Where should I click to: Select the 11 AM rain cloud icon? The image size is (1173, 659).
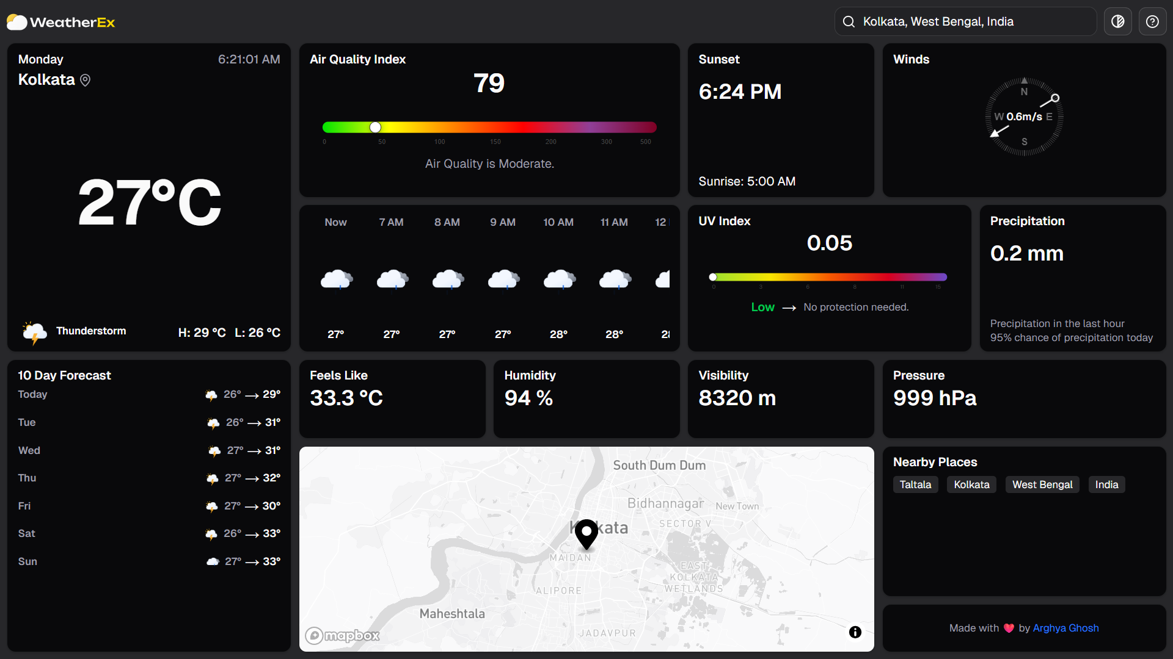pos(615,280)
